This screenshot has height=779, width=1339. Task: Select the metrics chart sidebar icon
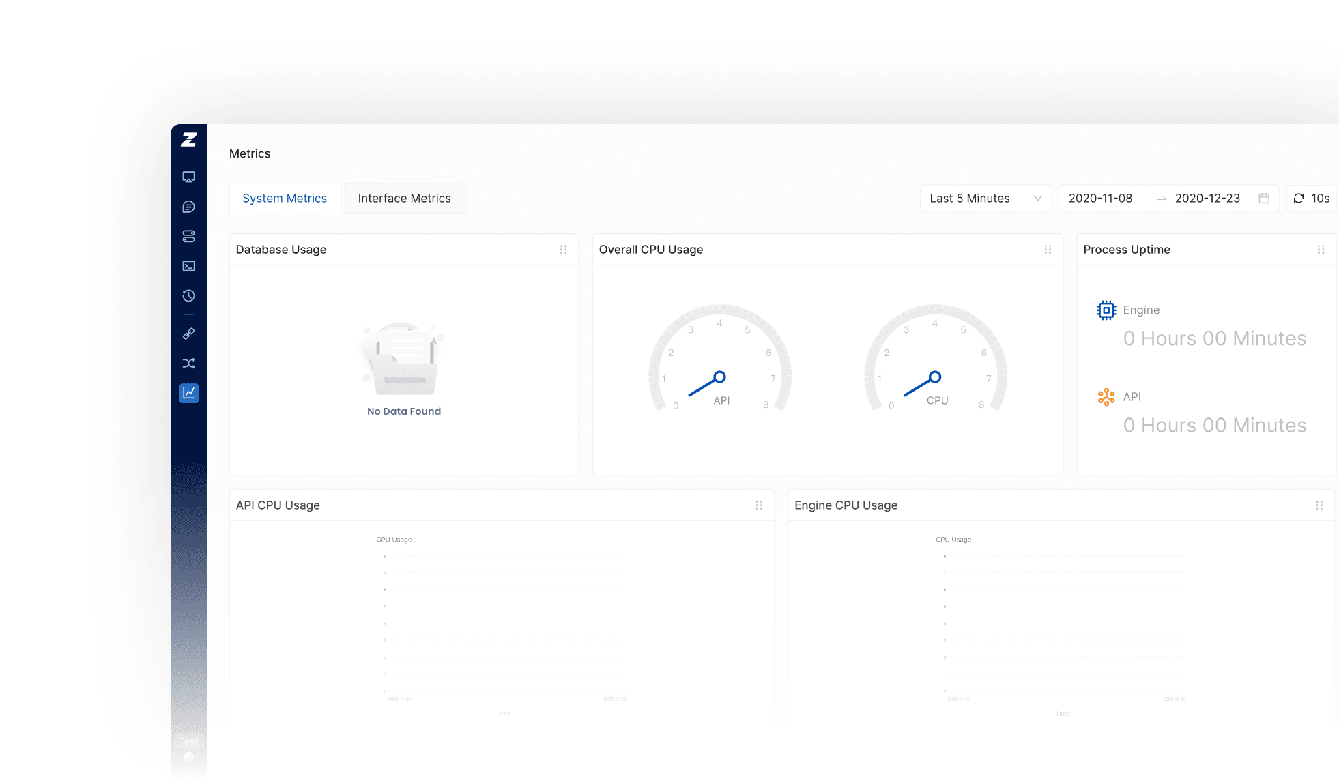coord(189,393)
